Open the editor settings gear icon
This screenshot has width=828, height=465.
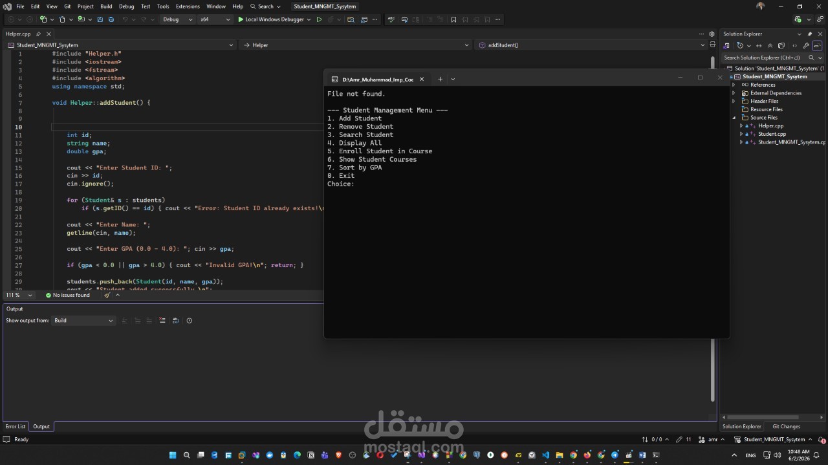click(712, 34)
